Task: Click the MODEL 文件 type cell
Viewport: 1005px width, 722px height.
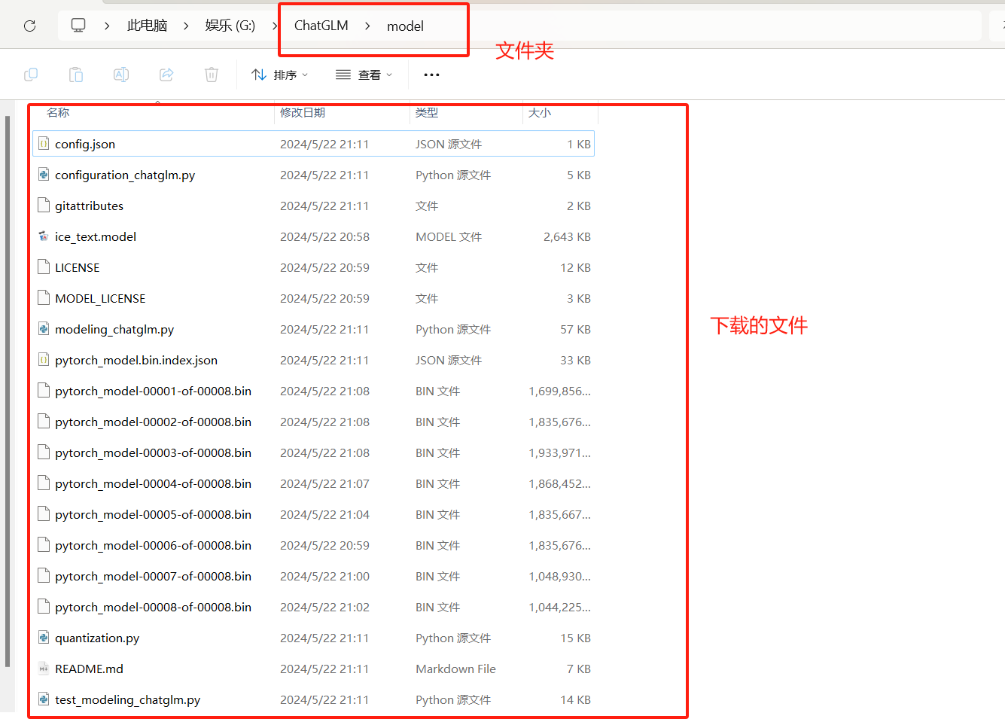Action: (x=449, y=236)
